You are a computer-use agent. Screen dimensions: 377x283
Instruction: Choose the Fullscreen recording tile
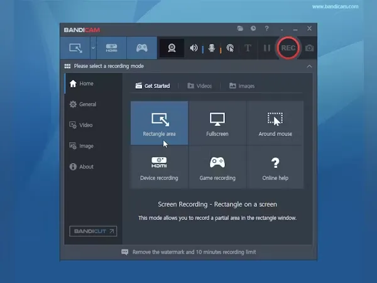pyautogui.click(x=217, y=123)
